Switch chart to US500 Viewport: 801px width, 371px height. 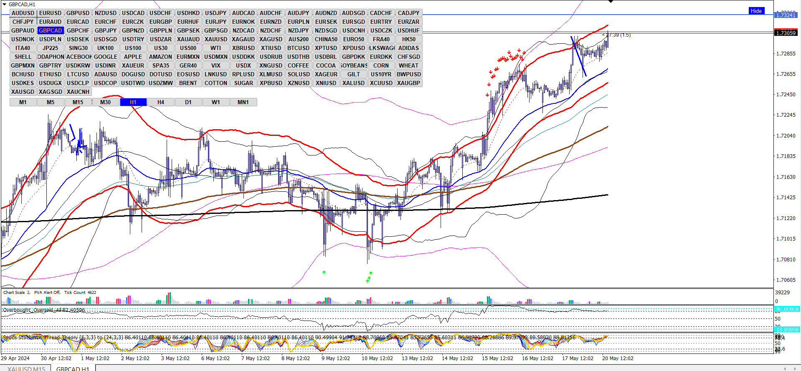(188, 48)
